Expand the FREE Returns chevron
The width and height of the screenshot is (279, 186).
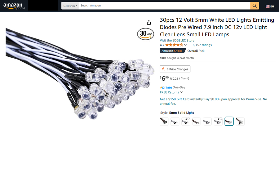pos(181,92)
